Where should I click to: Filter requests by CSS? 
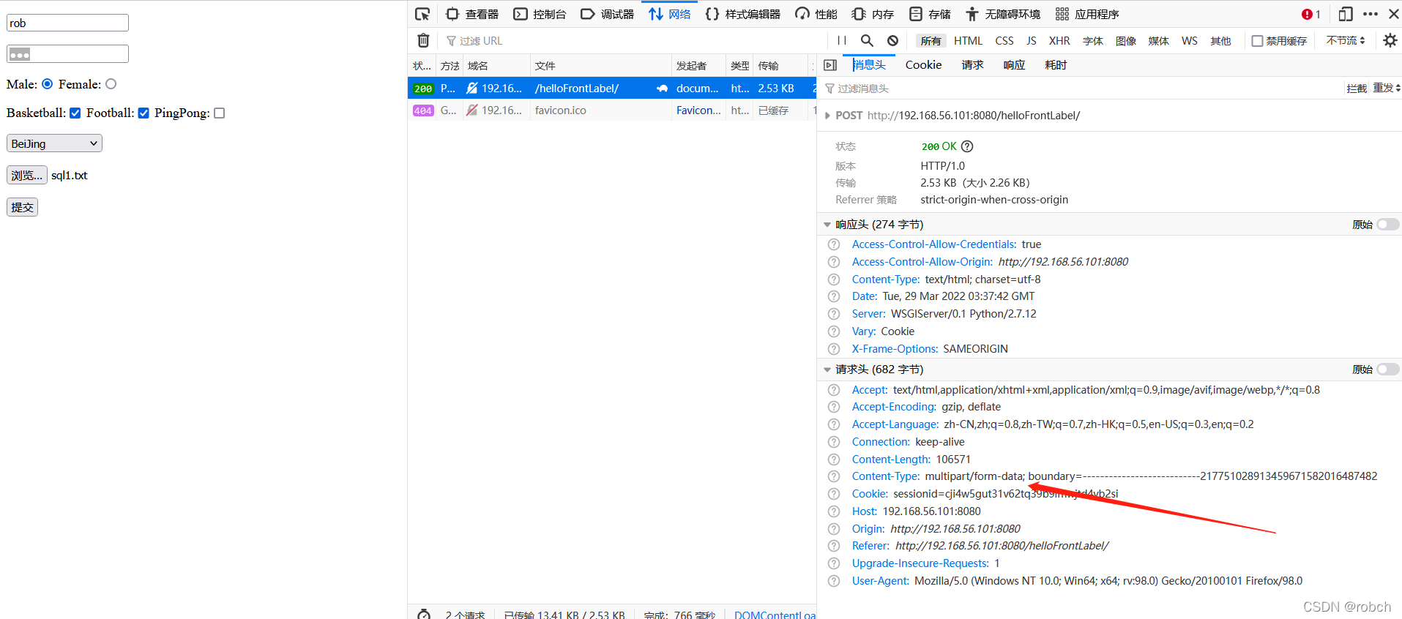[x=1004, y=41]
